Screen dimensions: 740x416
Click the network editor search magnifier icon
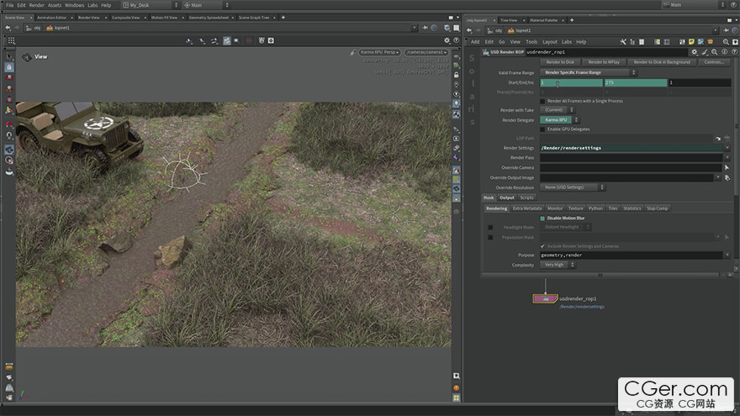[x=726, y=42]
